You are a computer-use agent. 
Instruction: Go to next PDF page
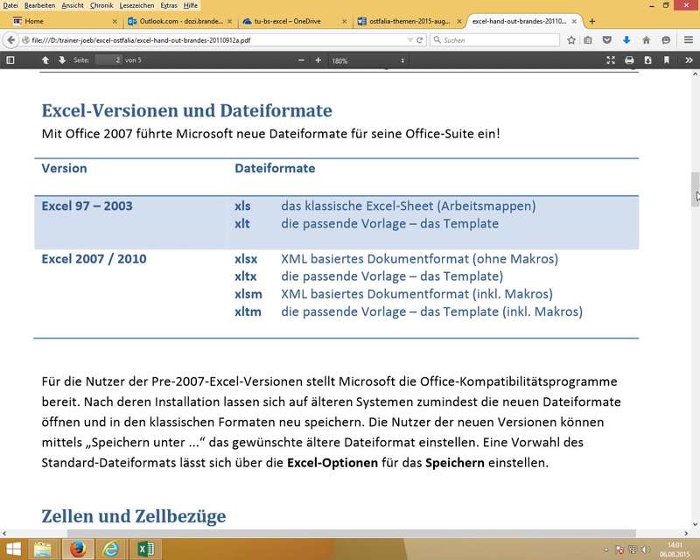(62, 60)
